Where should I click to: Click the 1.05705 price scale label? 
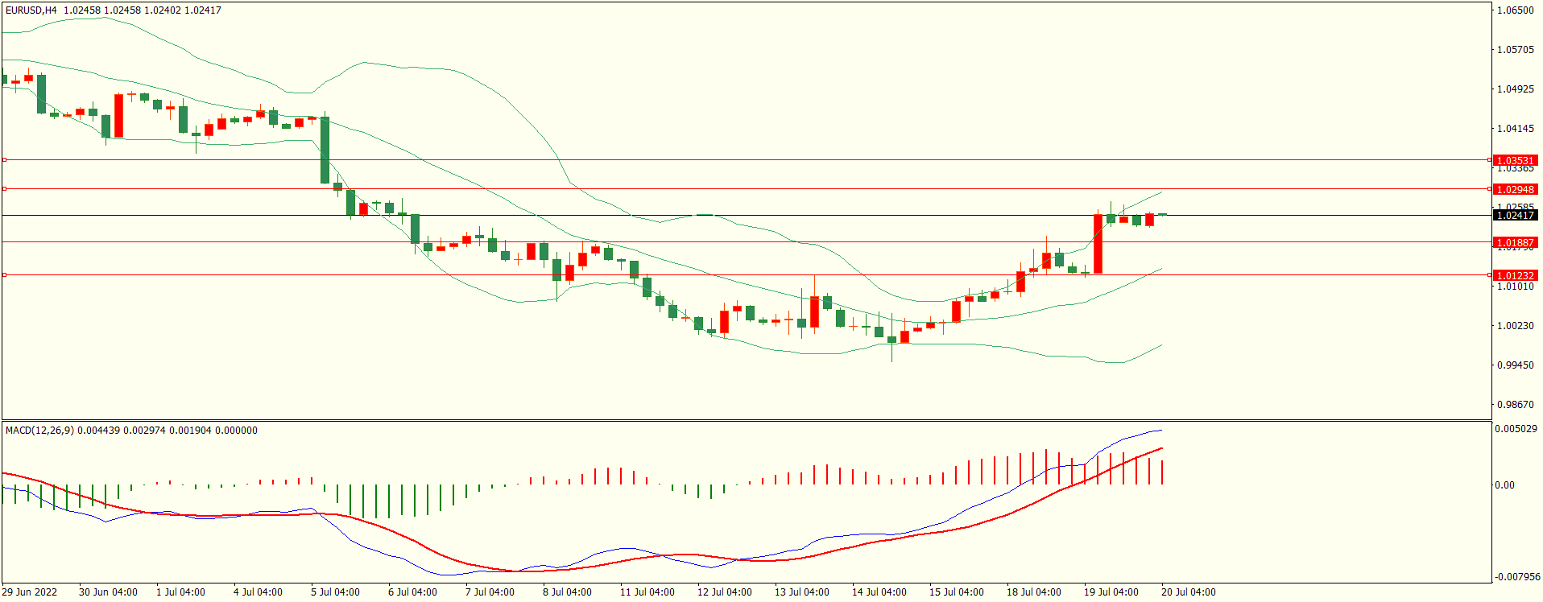tap(1515, 50)
